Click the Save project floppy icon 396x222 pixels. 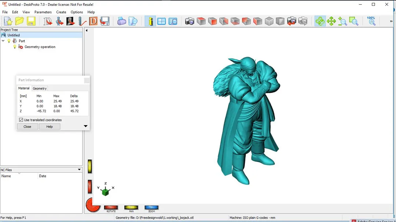pos(31,21)
